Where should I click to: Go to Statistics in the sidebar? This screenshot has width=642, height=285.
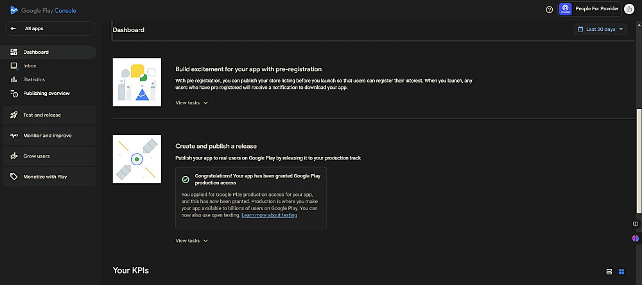click(34, 79)
